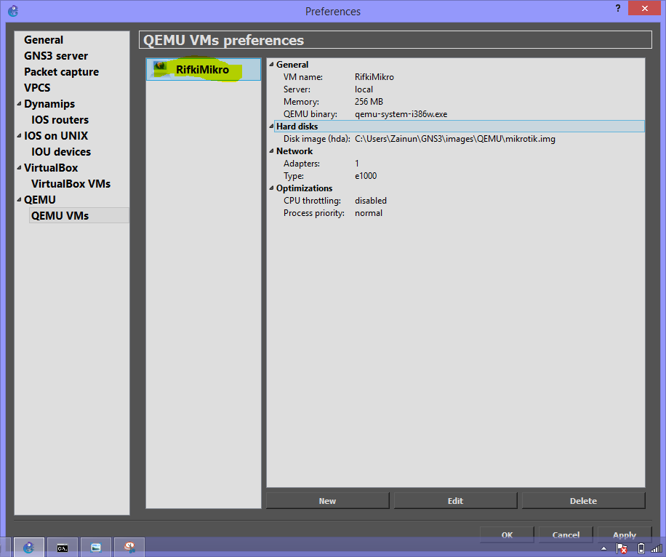Open Packet capture preferences
666x557 pixels.
click(61, 72)
